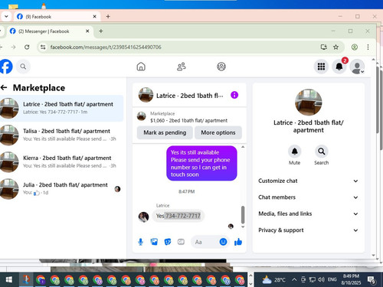Close the (9) Facebook tab in back window
Image resolution: width=383 pixels, height=287 pixels.
94,17
